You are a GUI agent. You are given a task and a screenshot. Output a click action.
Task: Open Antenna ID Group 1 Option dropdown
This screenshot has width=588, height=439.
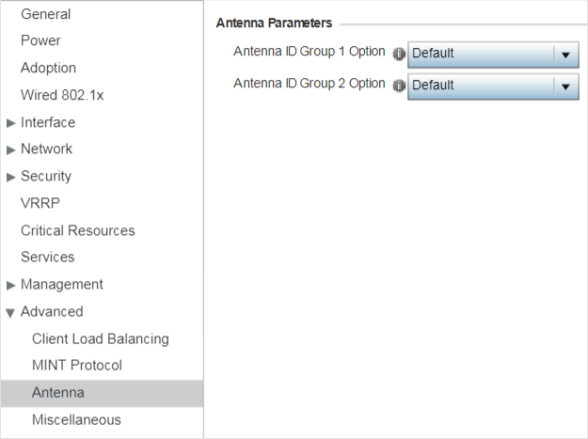[x=493, y=55]
